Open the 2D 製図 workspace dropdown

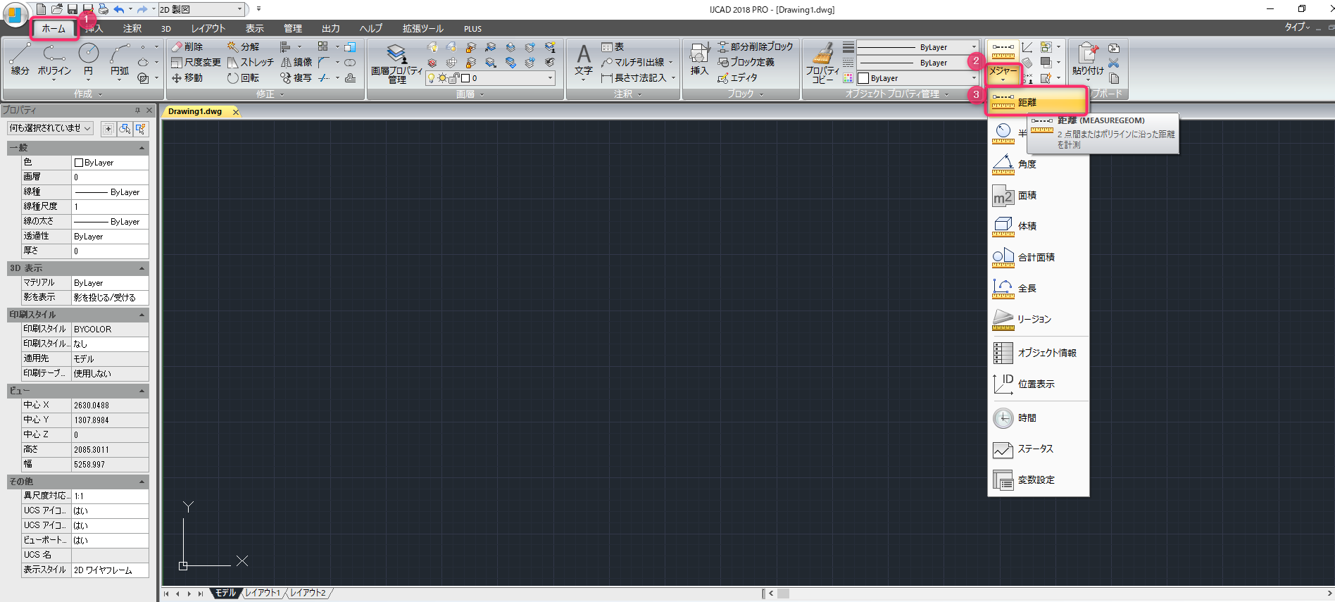click(x=201, y=9)
